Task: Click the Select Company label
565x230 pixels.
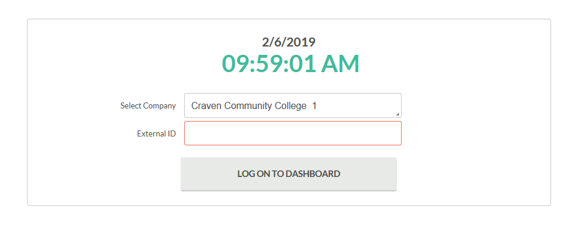Action: point(148,105)
